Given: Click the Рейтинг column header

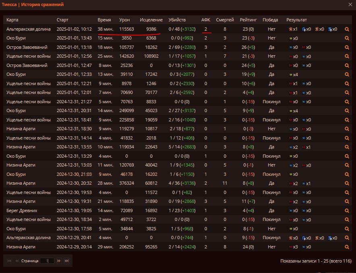Looking at the screenshot, I should point(248,20).
